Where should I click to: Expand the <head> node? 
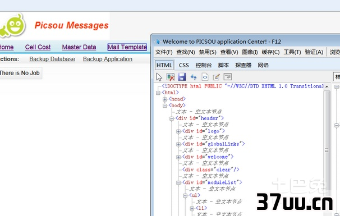(x=165, y=99)
